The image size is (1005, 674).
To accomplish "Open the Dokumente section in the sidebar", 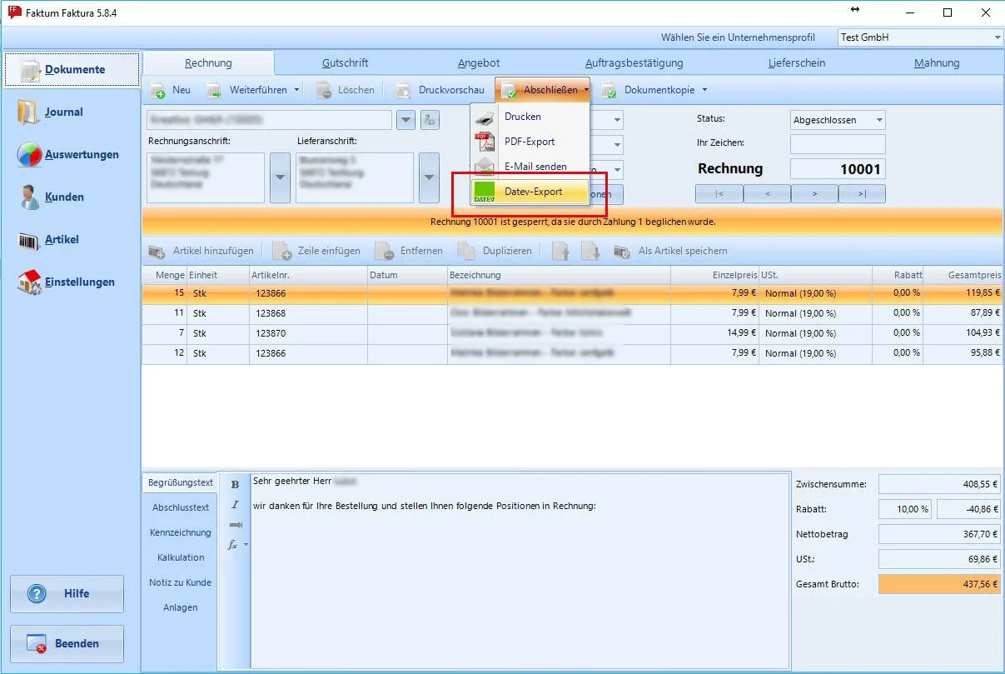I will point(72,70).
